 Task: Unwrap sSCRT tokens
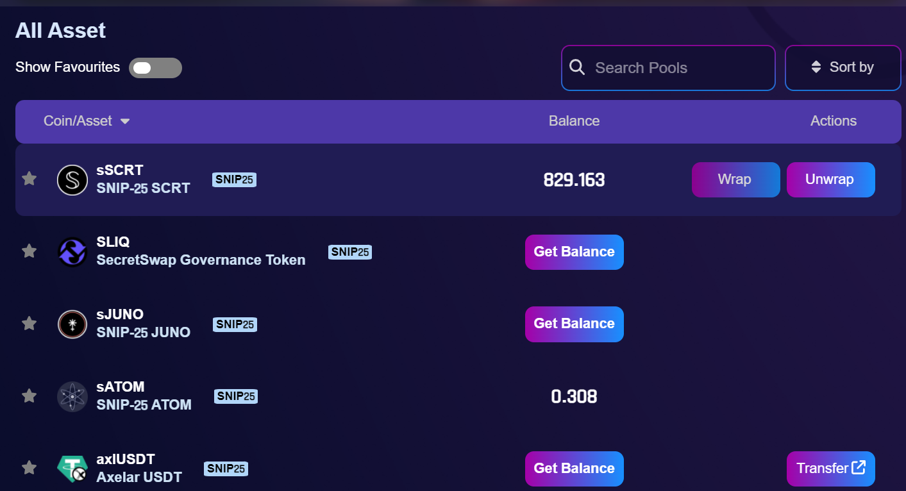click(x=830, y=179)
